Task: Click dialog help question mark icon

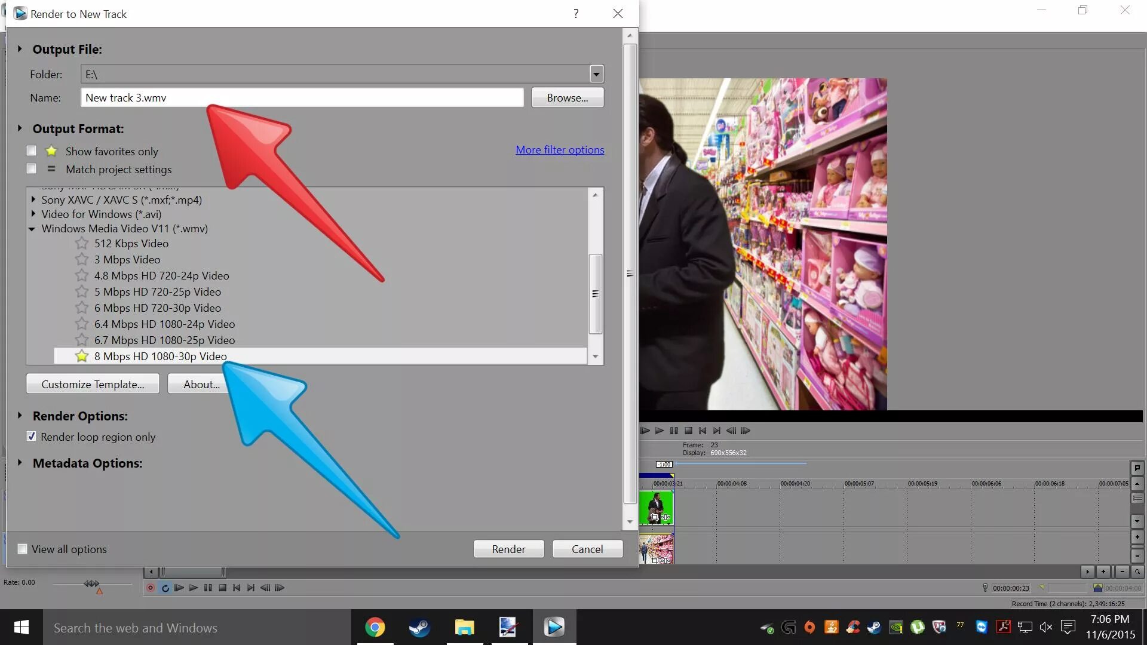Action: [x=576, y=14]
